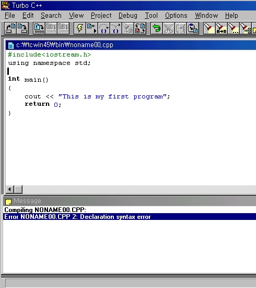
Task: Open the Project menu
Action: pos(101,16)
